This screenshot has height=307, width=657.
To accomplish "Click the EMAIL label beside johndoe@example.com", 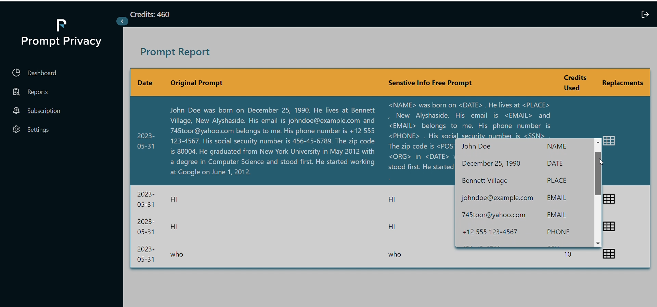I will pyautogui.click(x=557, y=198).
